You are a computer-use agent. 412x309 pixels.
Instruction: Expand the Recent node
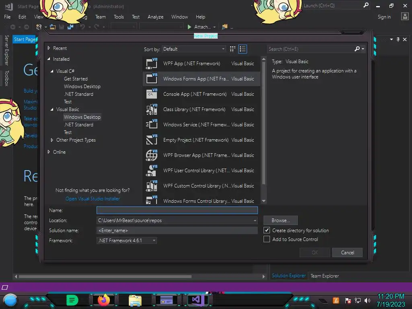coord(49,48)
